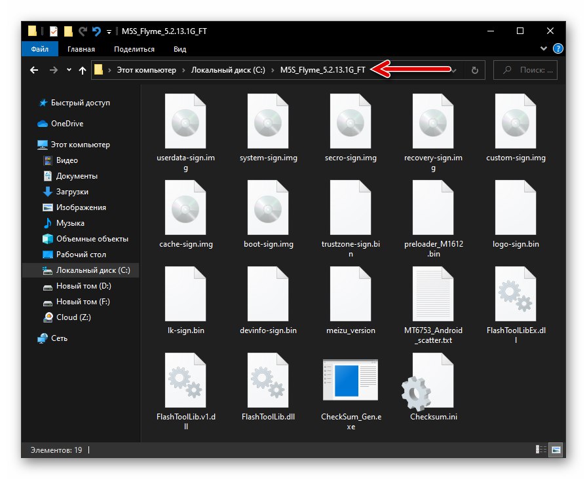587x479 pixels.
Task: Open the Checksum.ini file
Action: [x=433, y=381]
